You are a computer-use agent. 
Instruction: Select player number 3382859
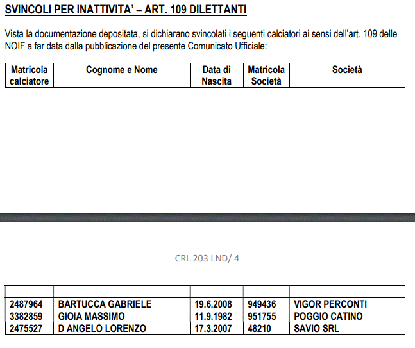[26, 316]
